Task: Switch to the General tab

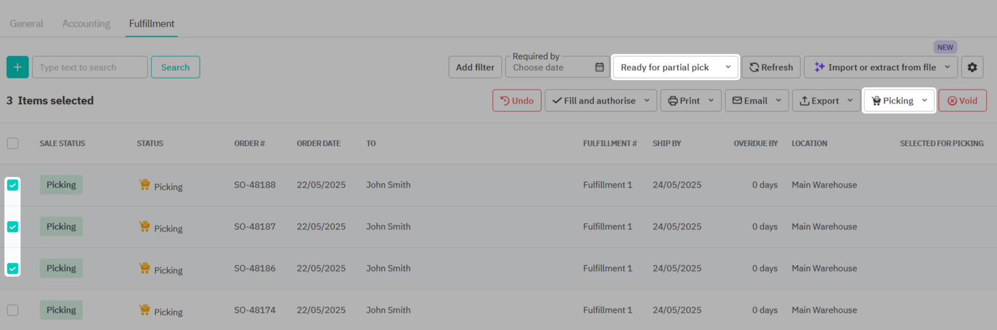Action: [x=26, y=24]
